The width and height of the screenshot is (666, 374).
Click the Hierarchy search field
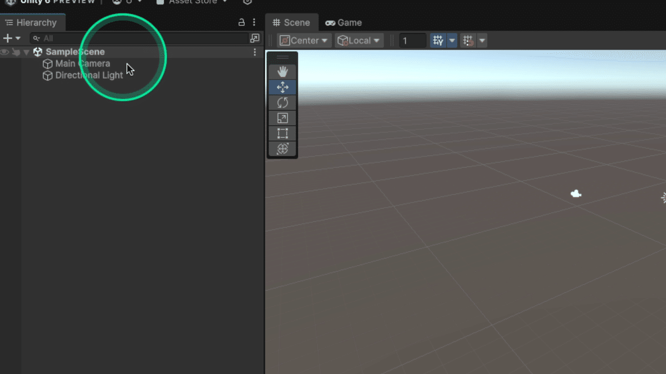(139, 38)
